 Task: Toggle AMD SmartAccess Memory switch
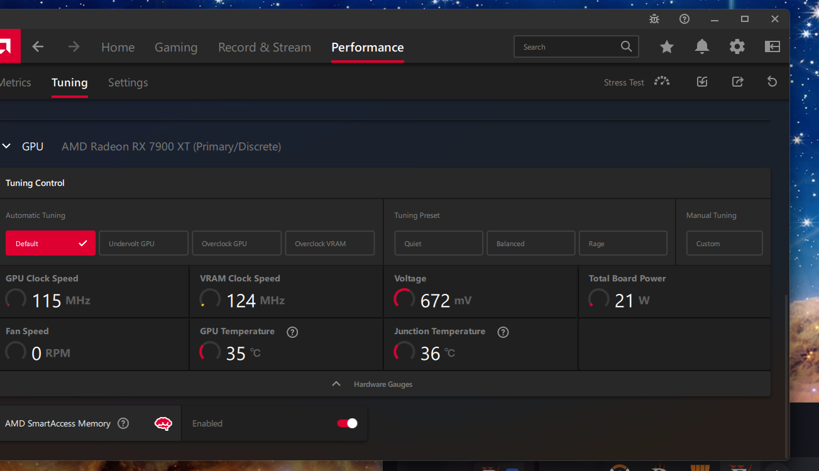[x=348, y=423]
